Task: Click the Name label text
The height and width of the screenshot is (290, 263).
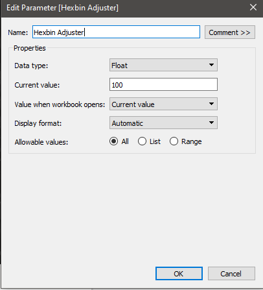Action: (x=18, y=32)
